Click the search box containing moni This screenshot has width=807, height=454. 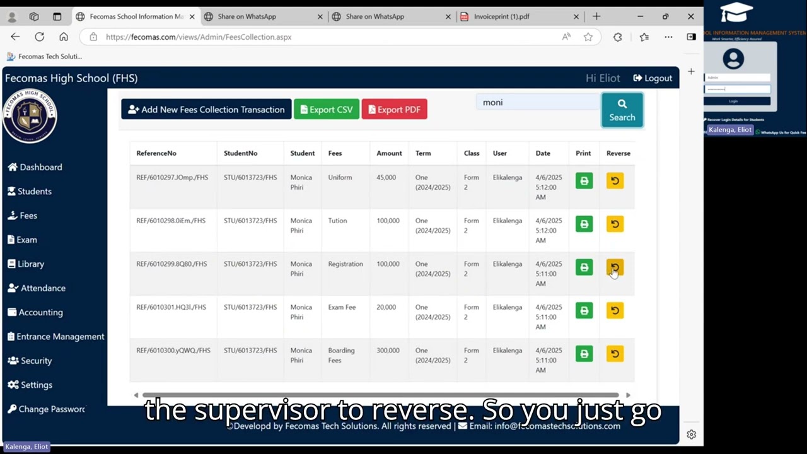pos(538,102)
